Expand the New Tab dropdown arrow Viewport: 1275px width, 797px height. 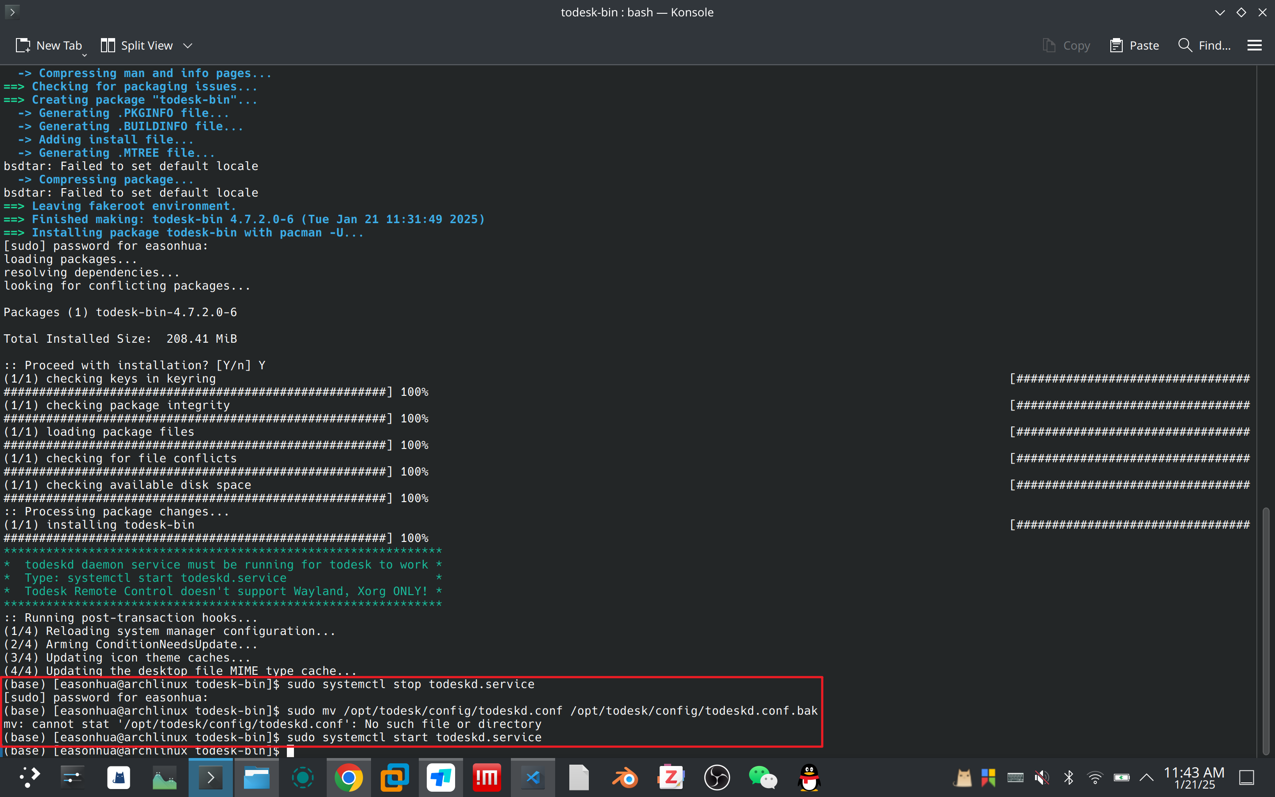coord(84,55)
